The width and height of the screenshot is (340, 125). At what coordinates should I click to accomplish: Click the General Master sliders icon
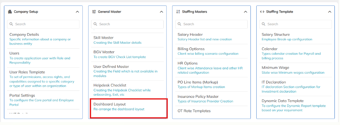click(x=94, y=12)
